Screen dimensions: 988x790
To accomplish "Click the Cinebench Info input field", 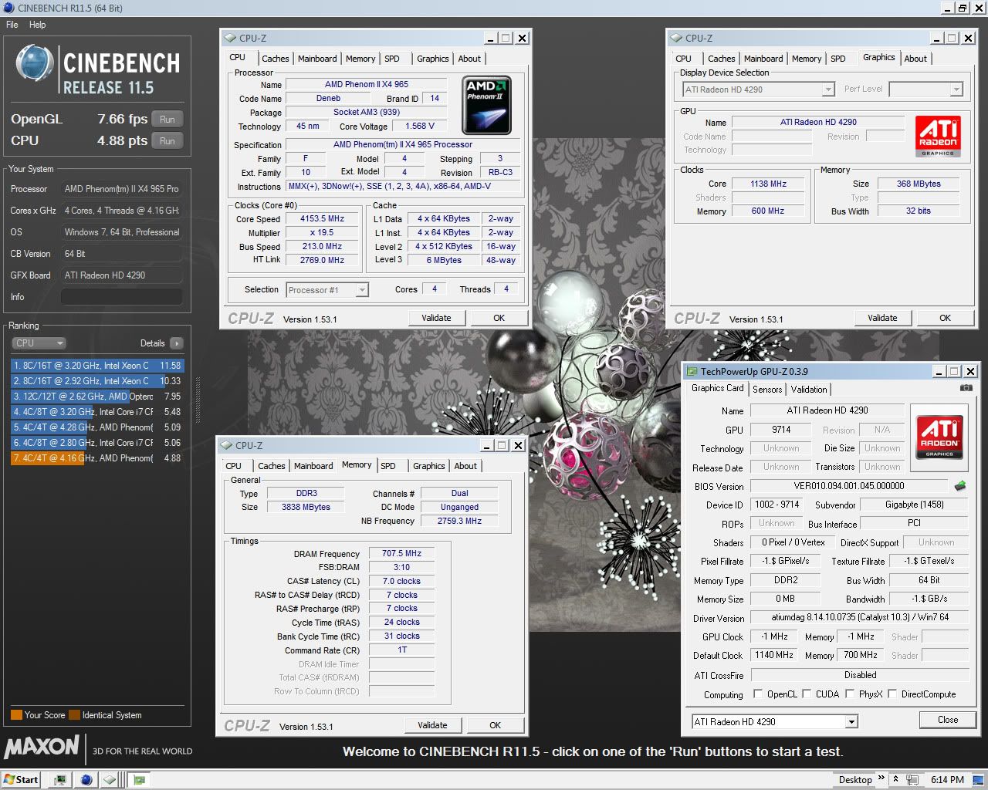I will 121,297.
